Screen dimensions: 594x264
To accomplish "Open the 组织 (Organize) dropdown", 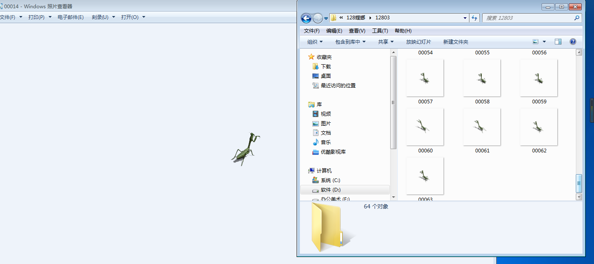I will [315, 42].
